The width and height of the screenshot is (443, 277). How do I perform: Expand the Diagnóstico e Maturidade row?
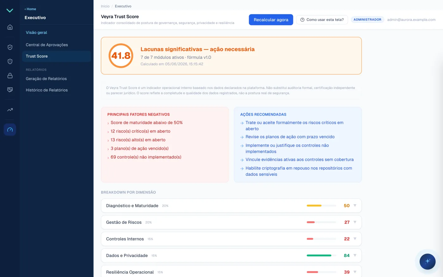[231, 206]
